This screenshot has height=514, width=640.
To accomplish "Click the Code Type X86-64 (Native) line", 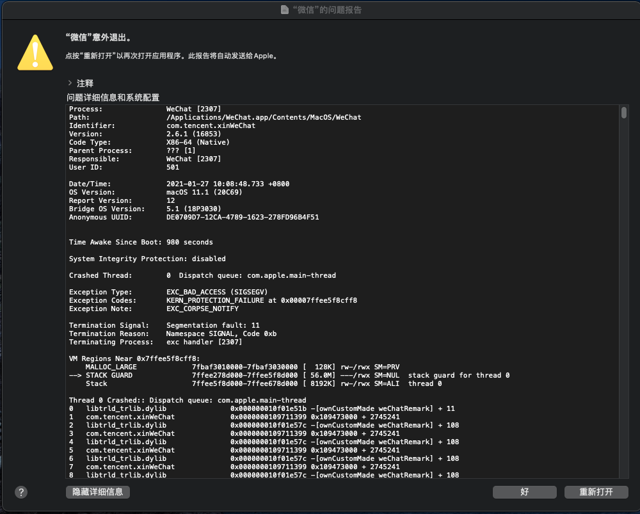I will (149, 143).
